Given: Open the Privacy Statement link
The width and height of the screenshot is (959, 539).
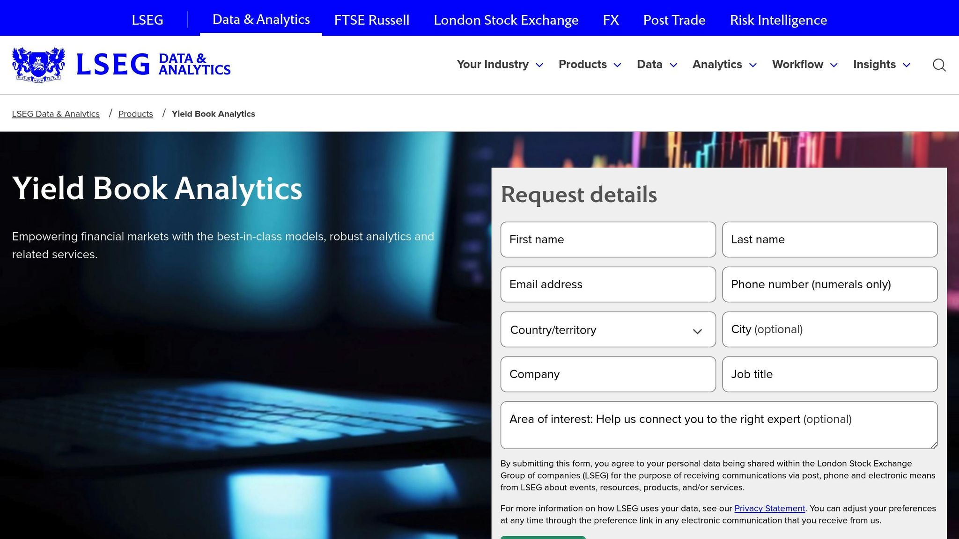Looking at the screenshot, I should [769, 508].
